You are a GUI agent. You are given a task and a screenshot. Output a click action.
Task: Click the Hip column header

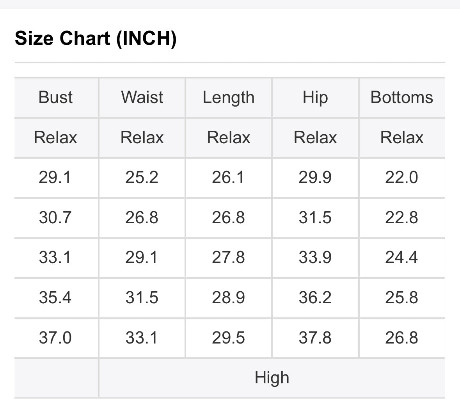pos(315,98)
